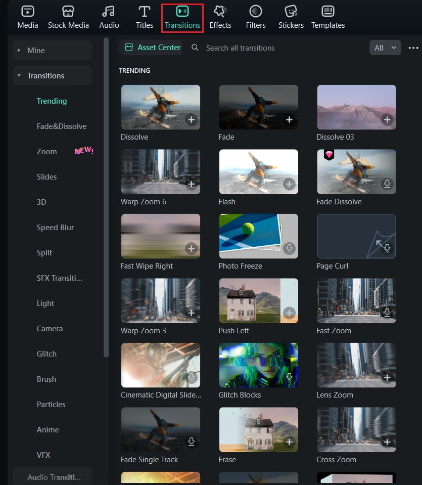Viewport: 422px width, 485px height.
Task: Download the Fade Dissolve transition
Action: point(387,185)
